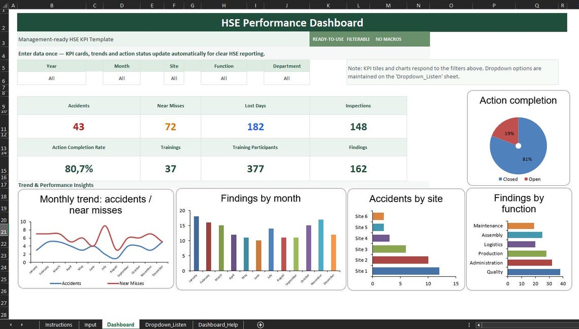The height and width of the screenshot is (329, 579).
Task: Click the red Open slice labeled 19%
Action: (x=507, y=130)
